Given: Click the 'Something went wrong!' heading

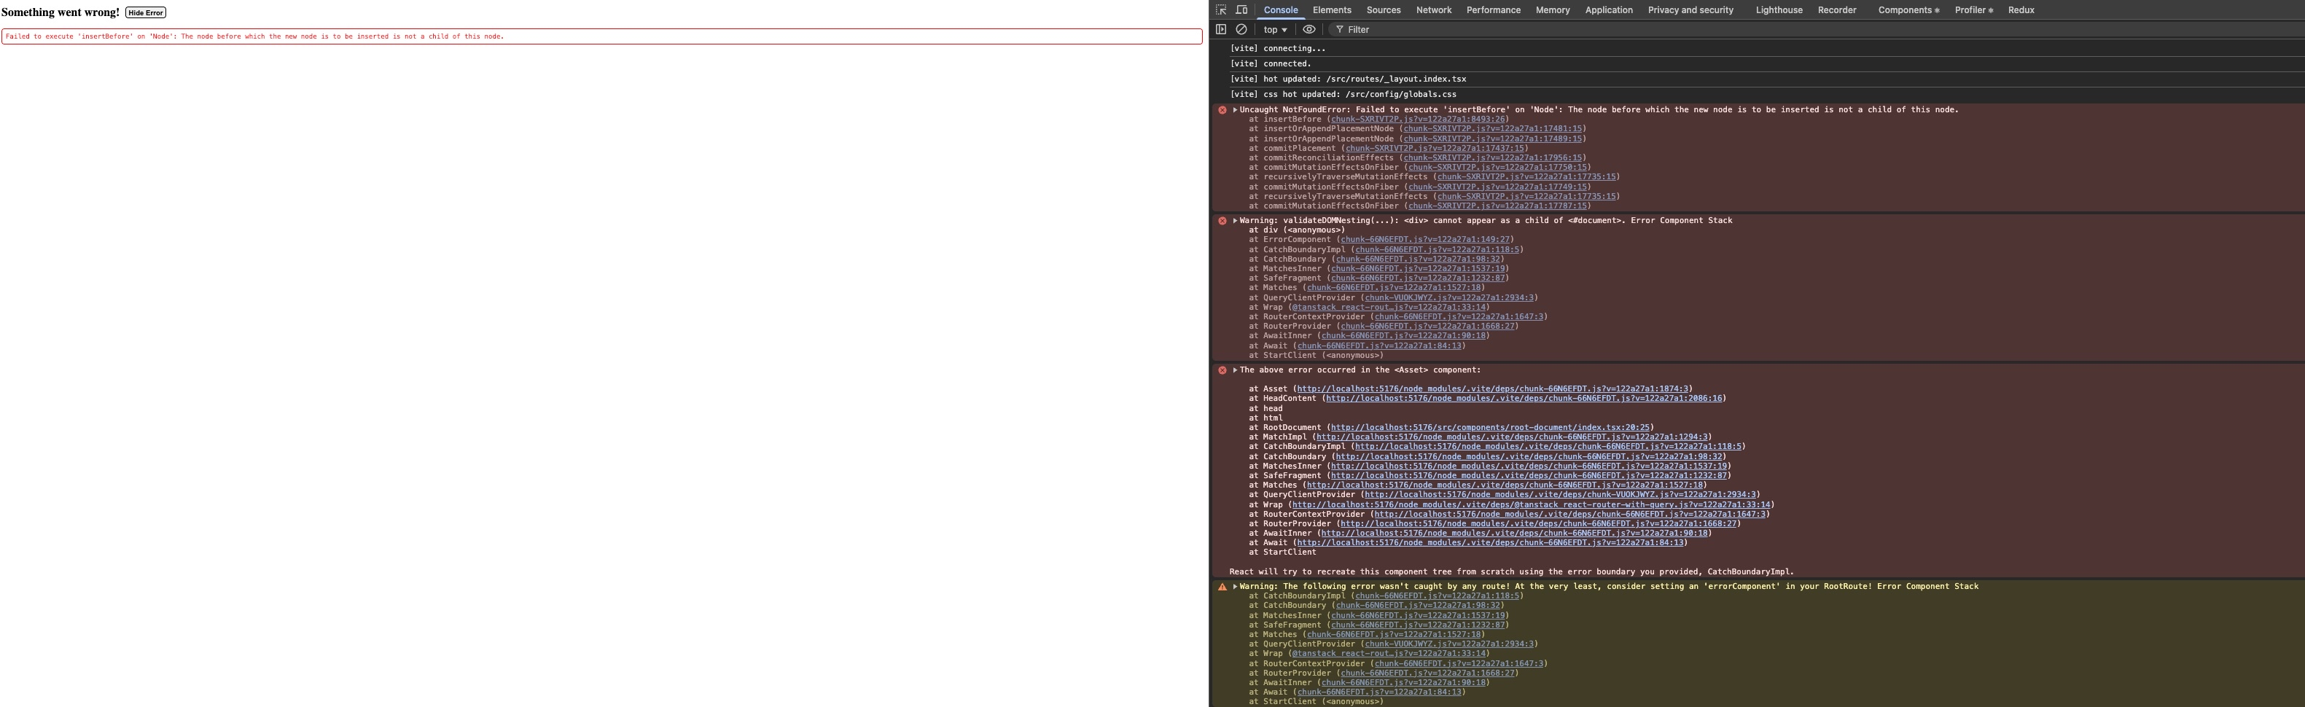Looking at the screenshot, I should click(60, 12).
